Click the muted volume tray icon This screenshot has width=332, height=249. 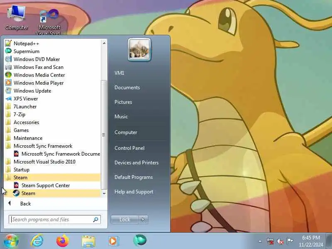280,241
